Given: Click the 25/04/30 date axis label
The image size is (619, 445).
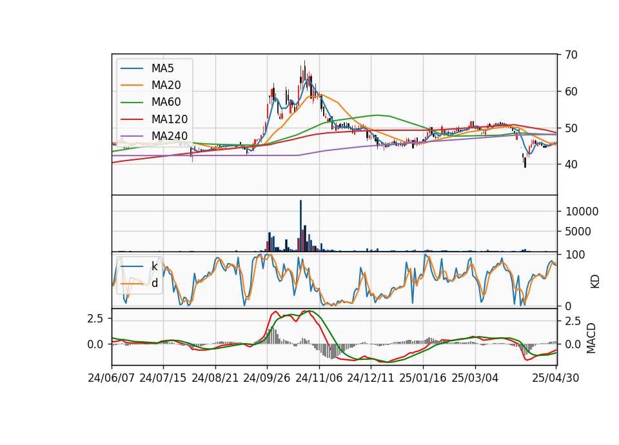Looking at the screenshot, I should tap(556, 378).
